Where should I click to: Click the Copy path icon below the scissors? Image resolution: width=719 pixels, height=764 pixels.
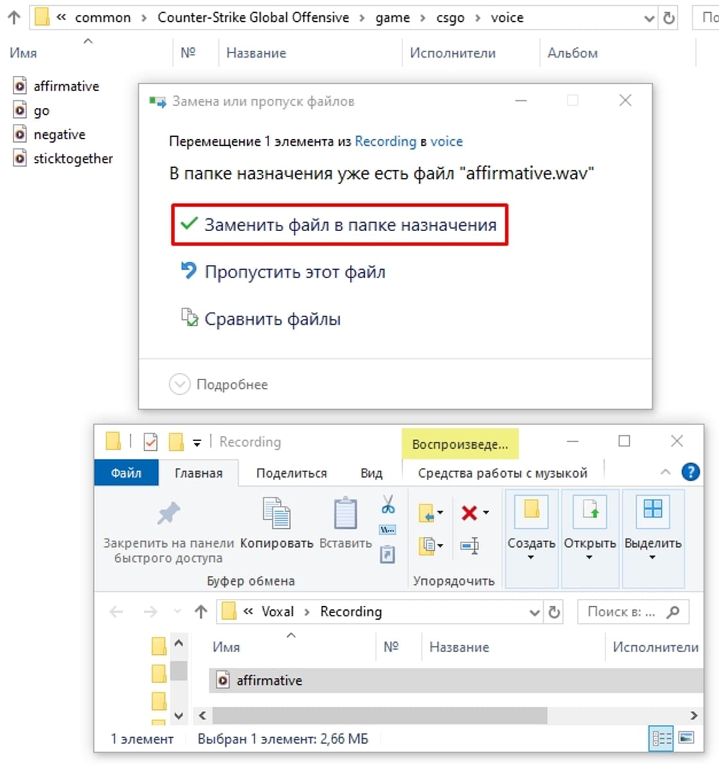(387, 529)
